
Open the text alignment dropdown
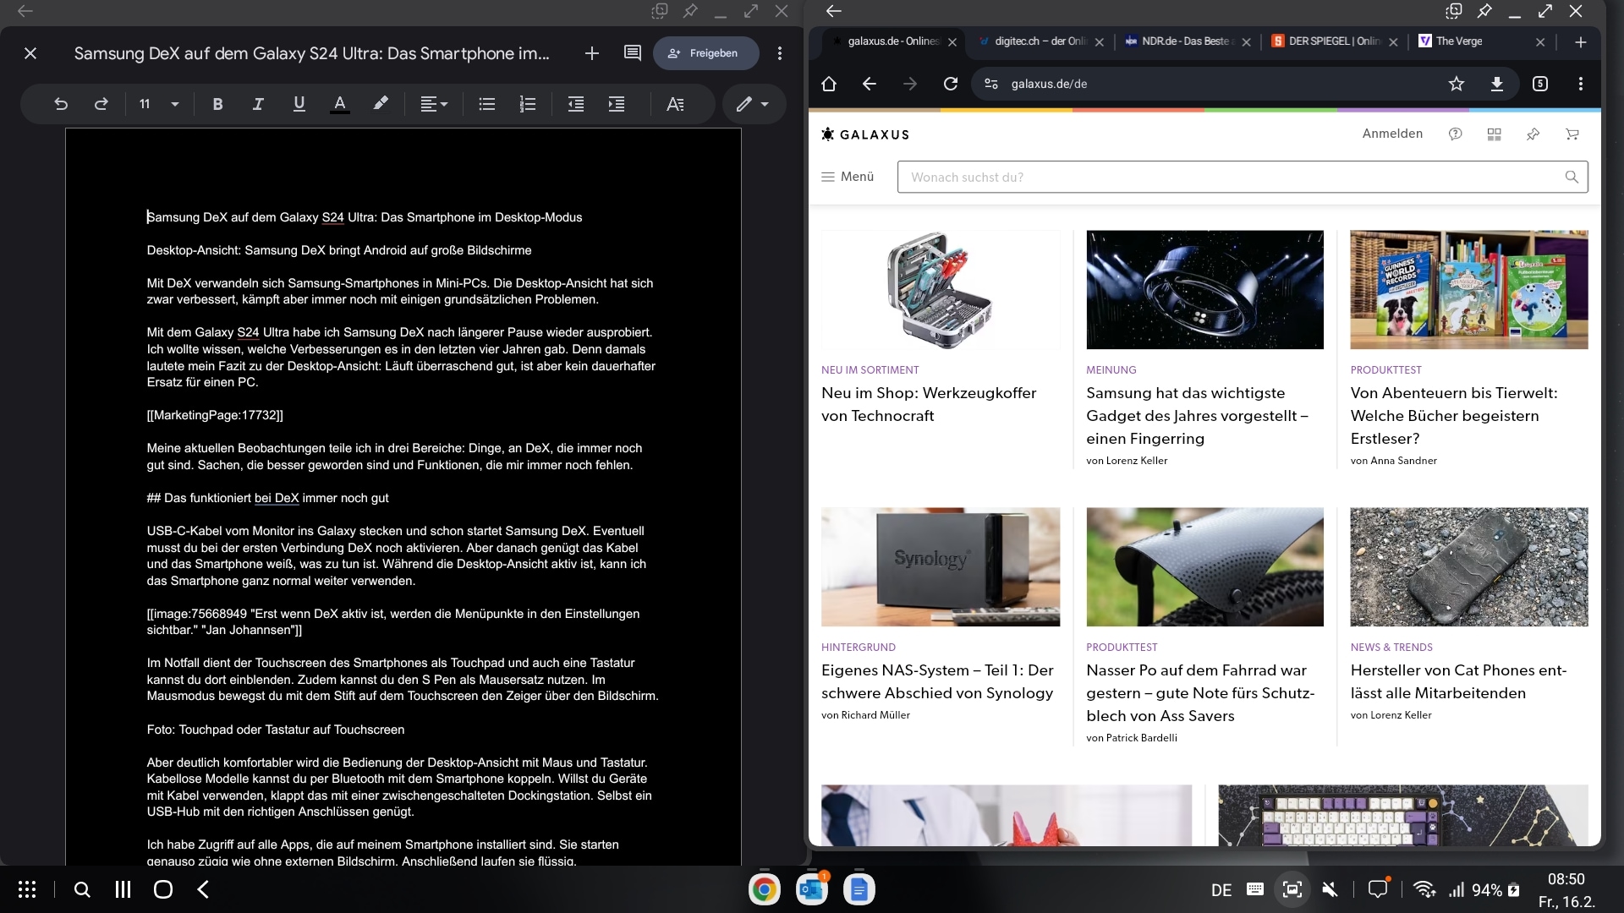[434, 103]
